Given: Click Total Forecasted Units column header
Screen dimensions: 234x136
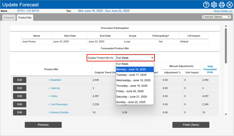Looking at the screenshot, I should 210,69.
